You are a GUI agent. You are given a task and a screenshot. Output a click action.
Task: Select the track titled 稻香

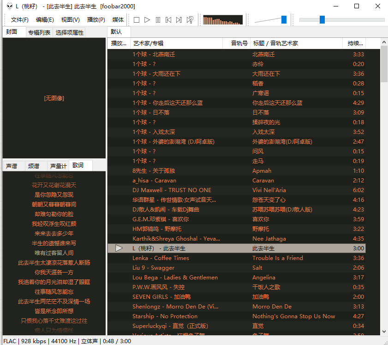(x=237, y=84)
